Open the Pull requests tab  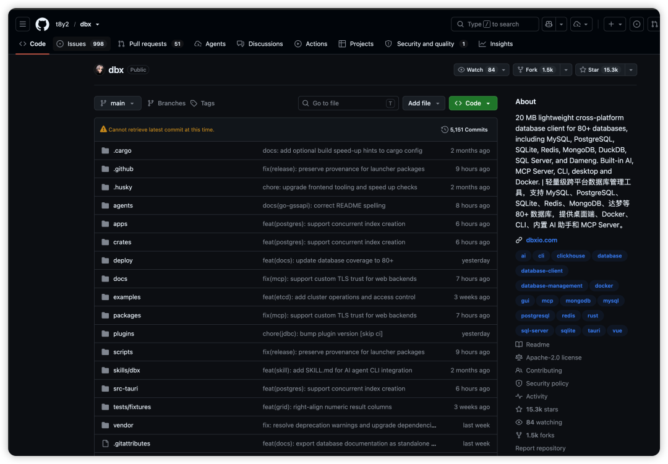[x=150, y=44]
